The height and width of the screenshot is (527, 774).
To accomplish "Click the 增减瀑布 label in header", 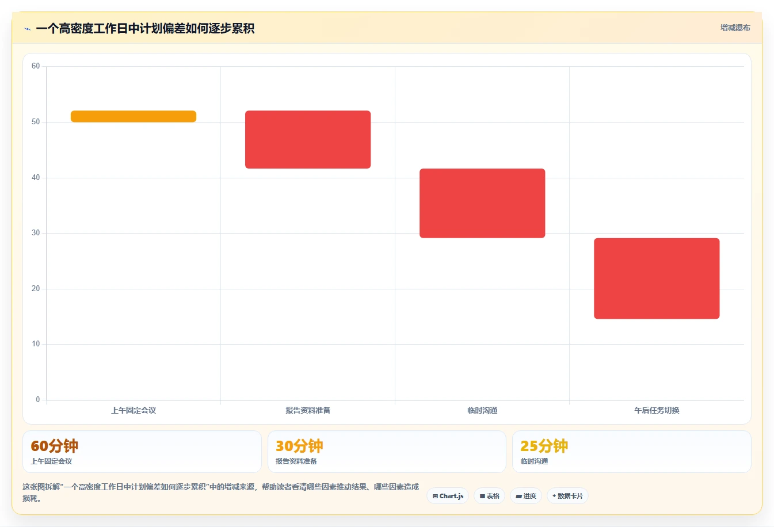I will click(x=735, y=28).
